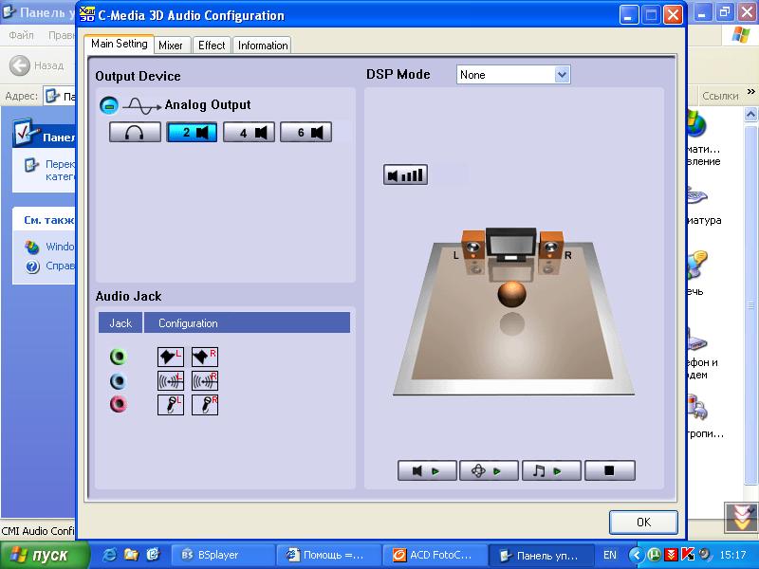Click the pink audio jack
This screenshot has height=569, width=759.
click(118, 404)
